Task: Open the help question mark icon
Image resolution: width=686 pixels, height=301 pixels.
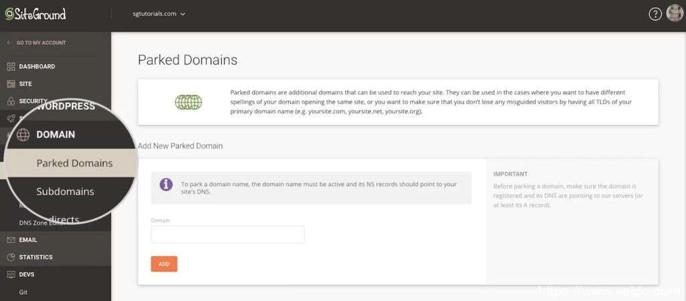Action: (x=655, y=14)
